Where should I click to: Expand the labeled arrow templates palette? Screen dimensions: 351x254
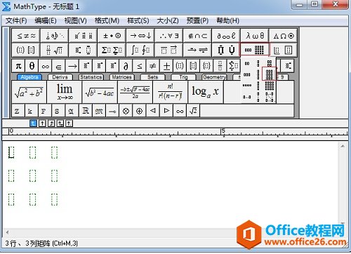[197, 50]
